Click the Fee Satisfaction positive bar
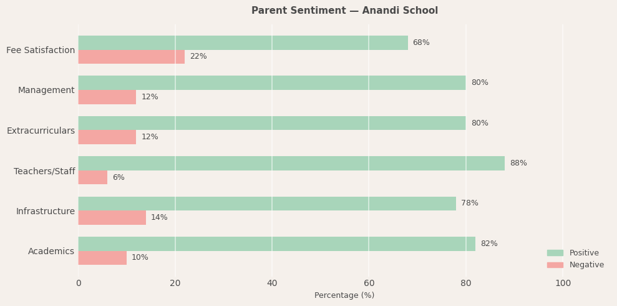The image size is (617, 306). pyautogui.click(x=243, y=42)
